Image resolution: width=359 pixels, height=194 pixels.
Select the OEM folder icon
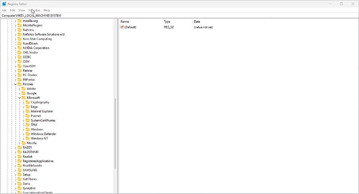click(x=20, y=61)
